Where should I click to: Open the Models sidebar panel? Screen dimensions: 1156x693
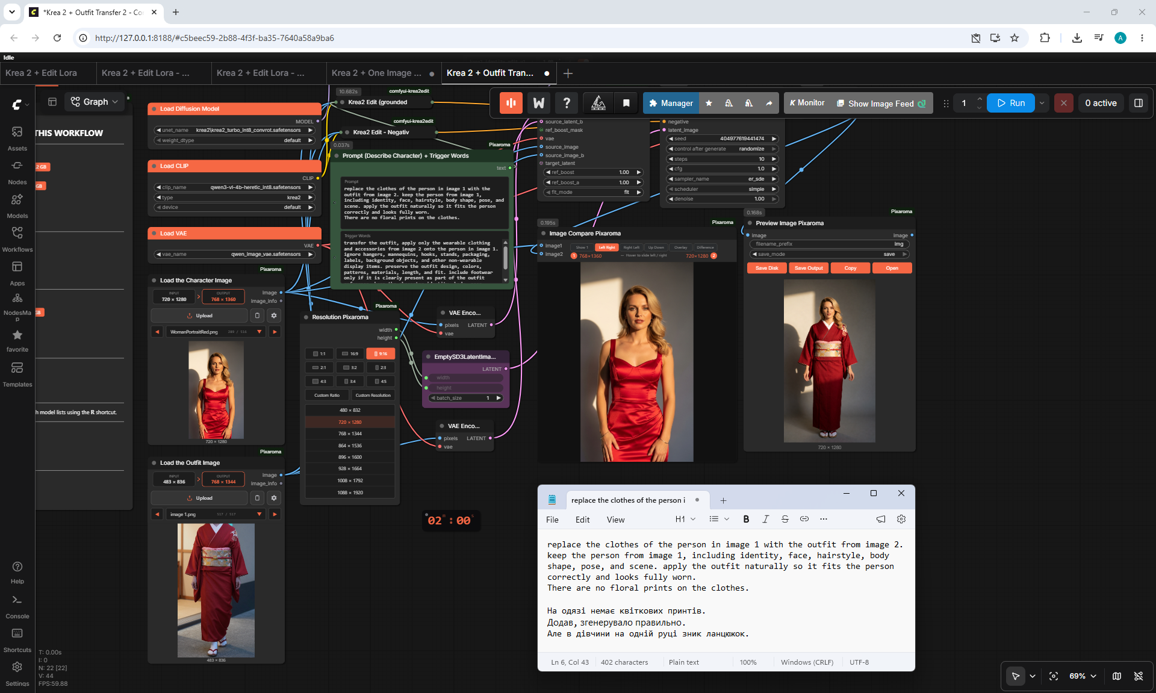pos(17,205)
